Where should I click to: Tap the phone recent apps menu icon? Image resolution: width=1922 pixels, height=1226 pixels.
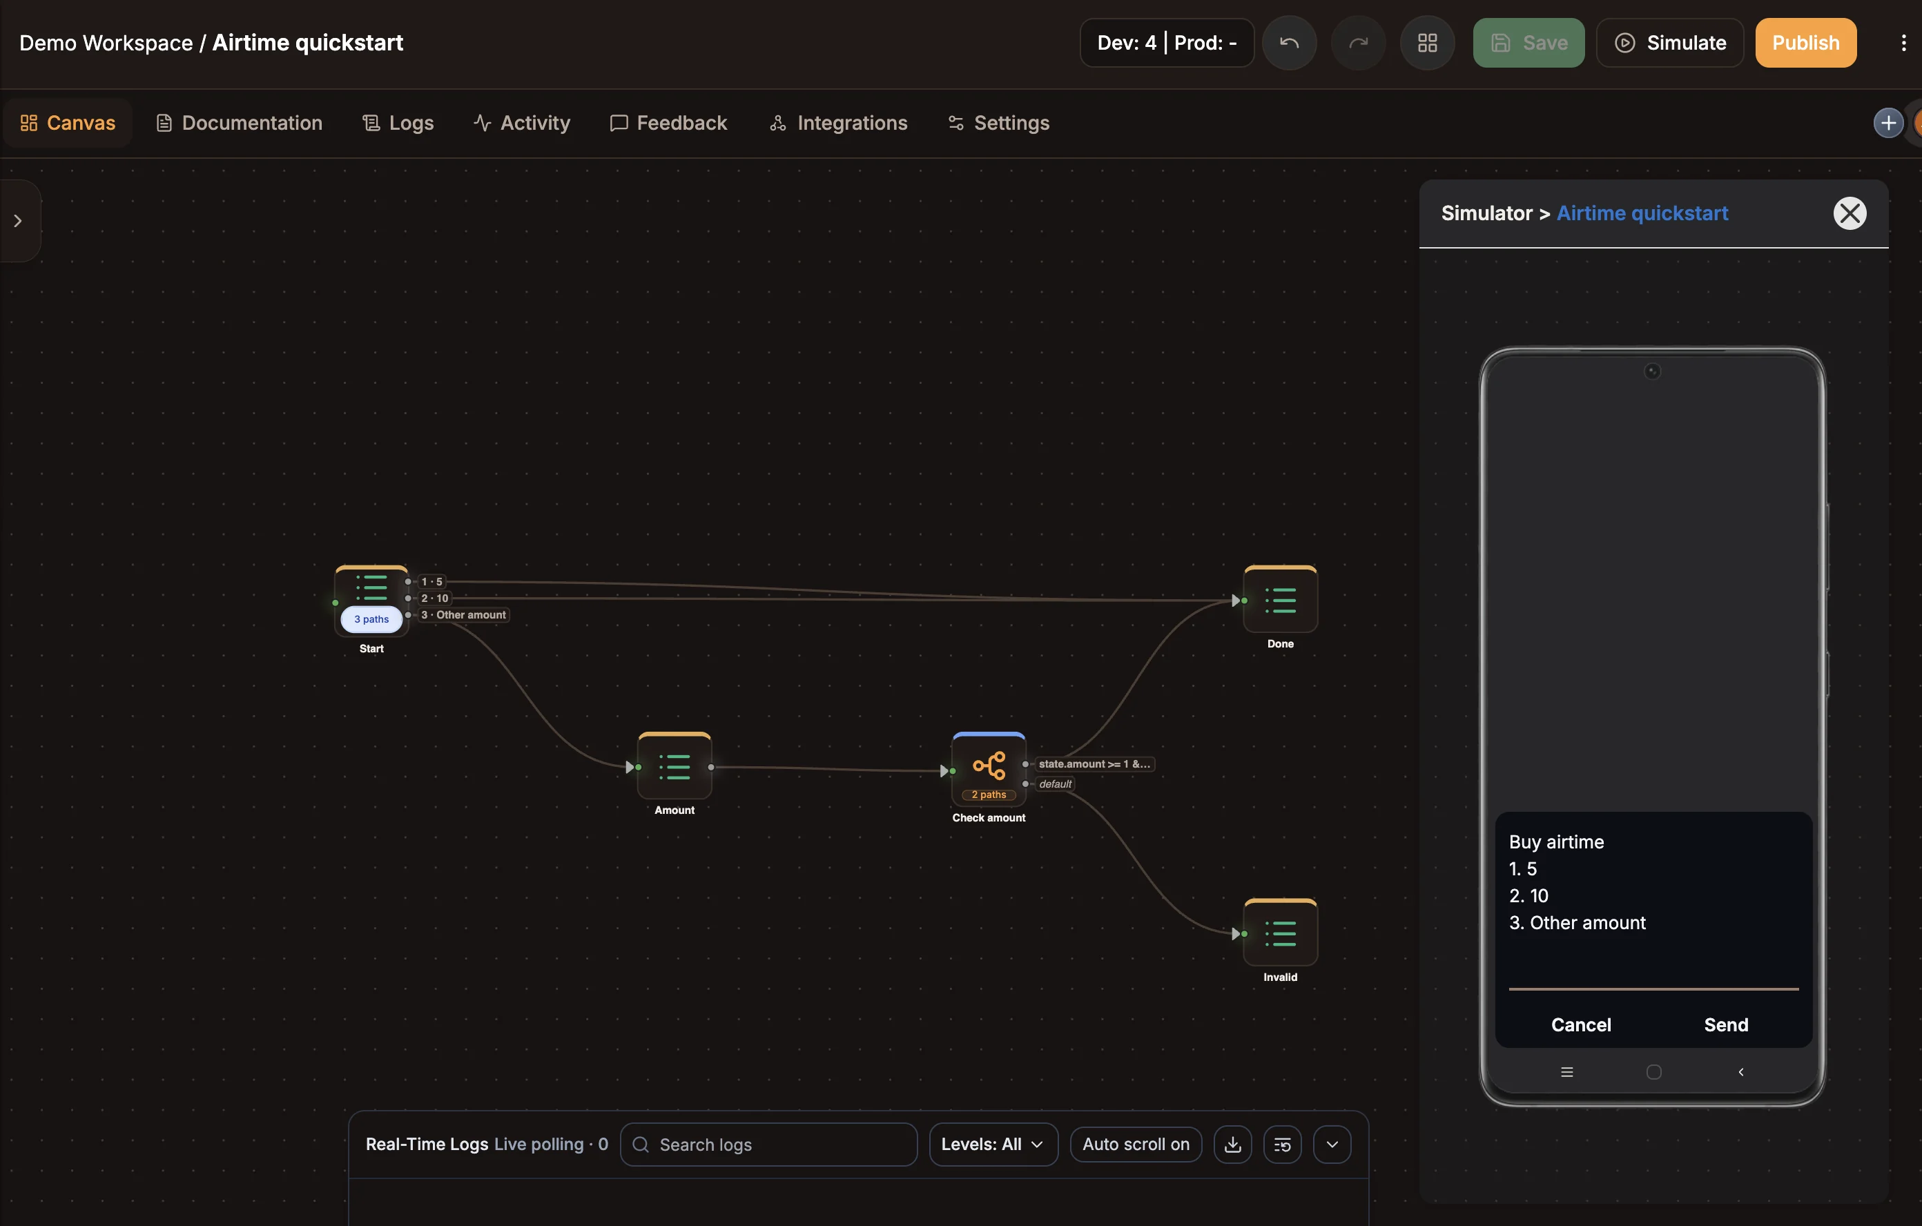click(x=1567, y=1072)
